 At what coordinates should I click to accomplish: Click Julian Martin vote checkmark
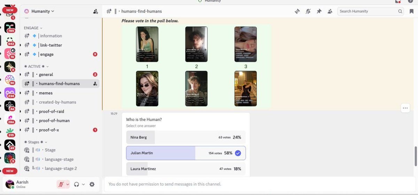pos(238,153)
